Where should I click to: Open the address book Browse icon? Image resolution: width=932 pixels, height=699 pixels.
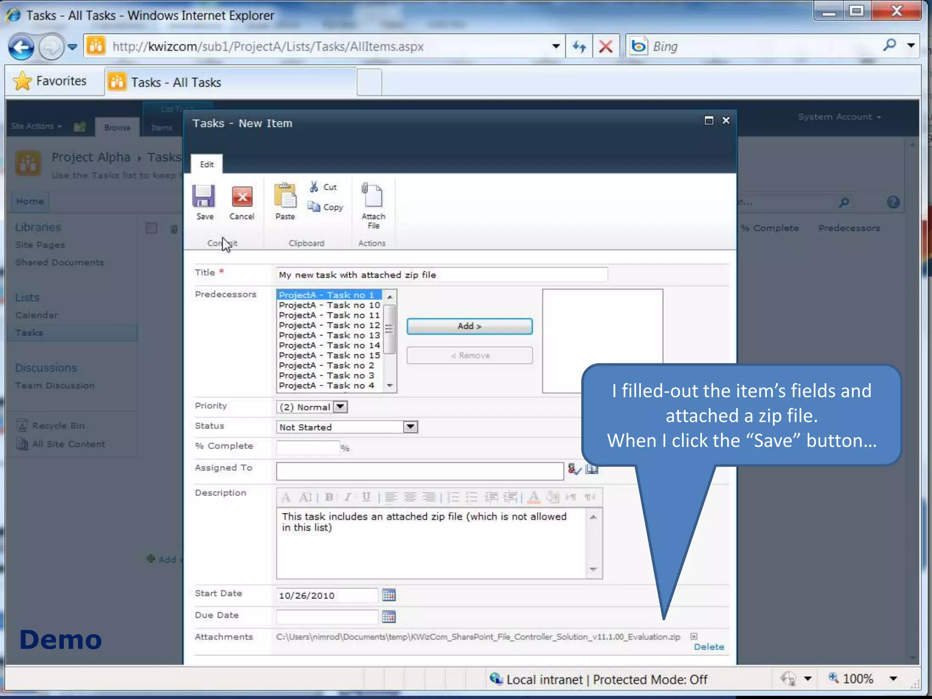coord(592,469)
